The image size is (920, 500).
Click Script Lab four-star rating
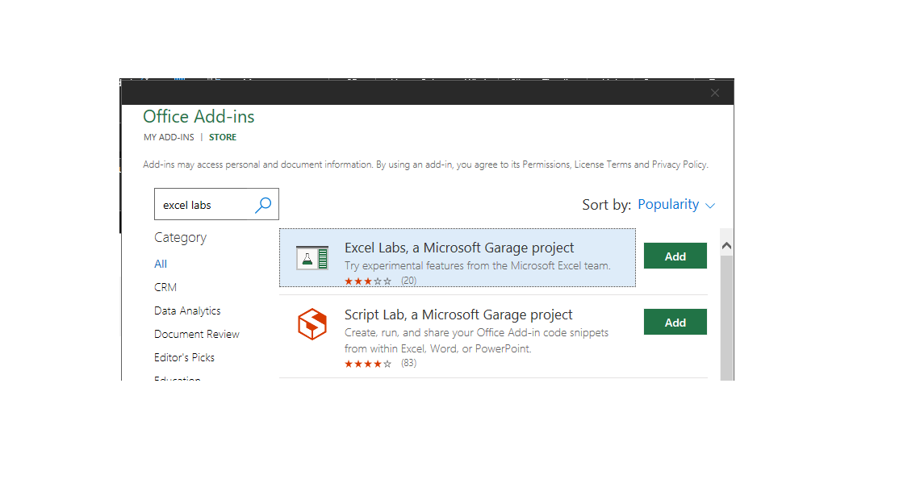point(368,363)
